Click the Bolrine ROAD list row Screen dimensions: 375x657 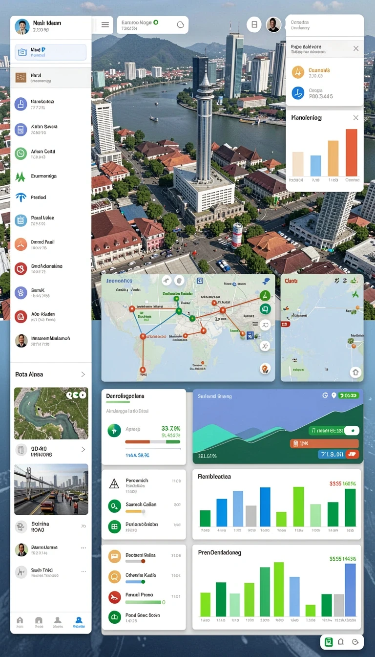[x=51, y=526]
